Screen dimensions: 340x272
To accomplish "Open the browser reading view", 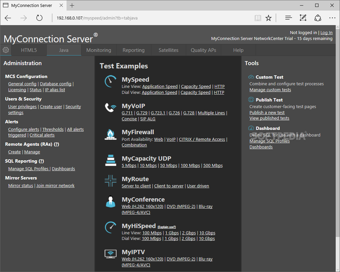I will click(x=258, y=18).
